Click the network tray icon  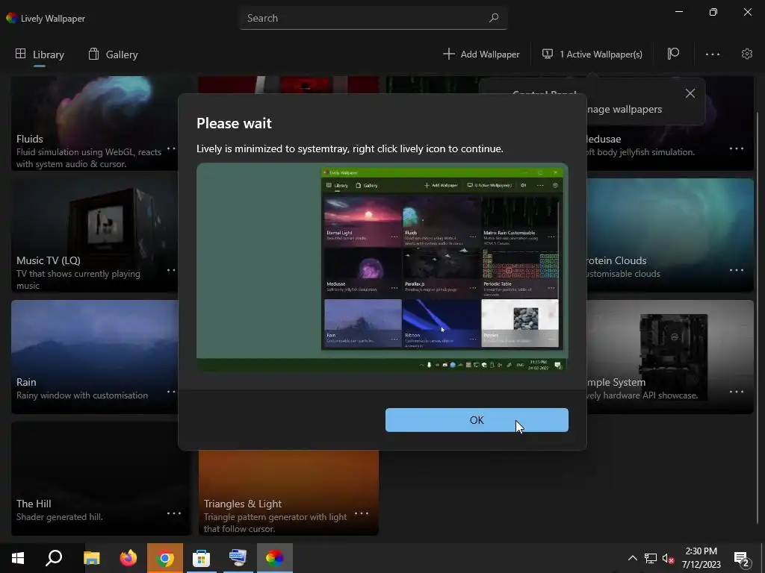[651, 558]
